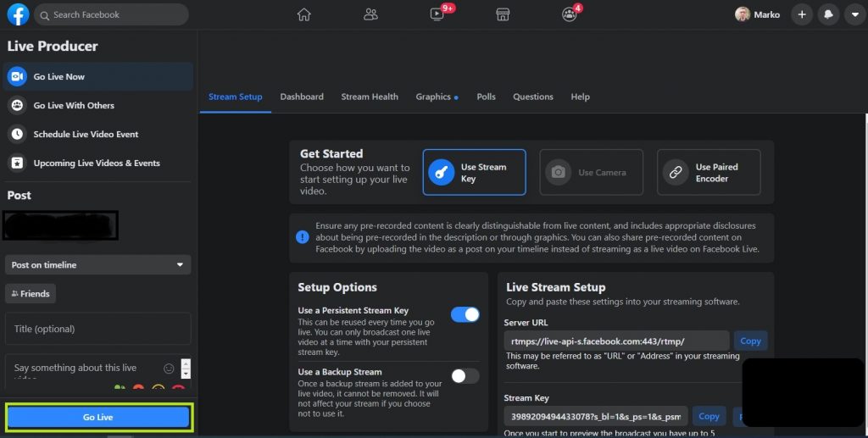The height and width of the screenshot is (438, 868).
Task: Toggle Use a Backup Stream
Action: click(465, 376)
